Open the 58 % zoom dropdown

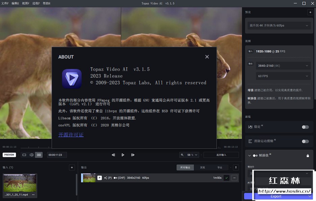(x=192, y=155)
